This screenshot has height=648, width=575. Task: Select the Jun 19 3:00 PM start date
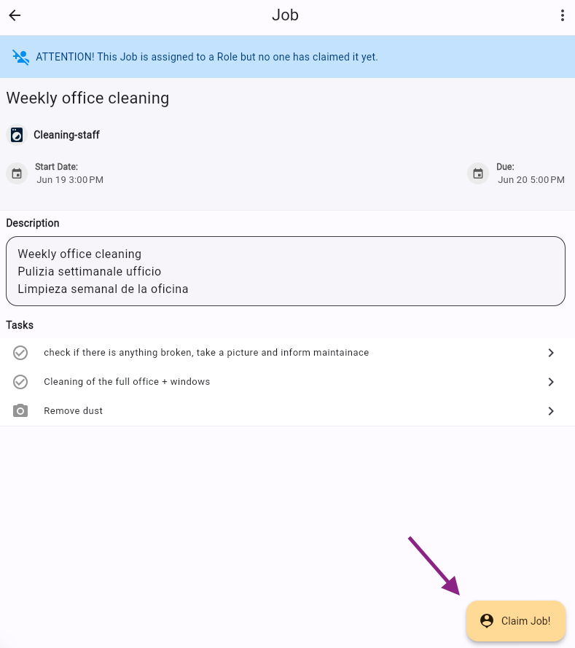[x=70, y=179]
